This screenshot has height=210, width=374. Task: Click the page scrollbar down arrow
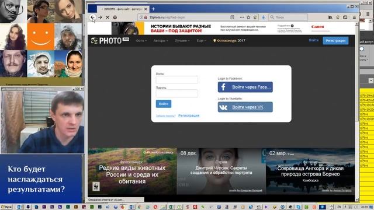coord(357,199)
